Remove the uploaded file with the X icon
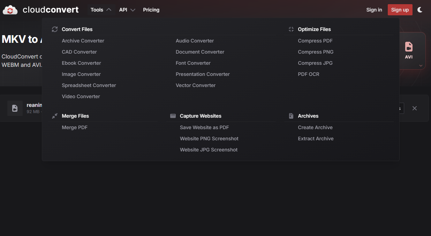 pyautogui.click(x=415, y=108)
